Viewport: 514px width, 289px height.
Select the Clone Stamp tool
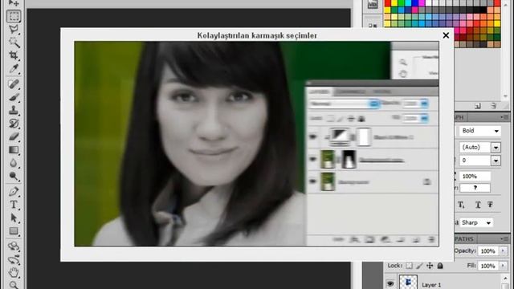pos(14,110)
